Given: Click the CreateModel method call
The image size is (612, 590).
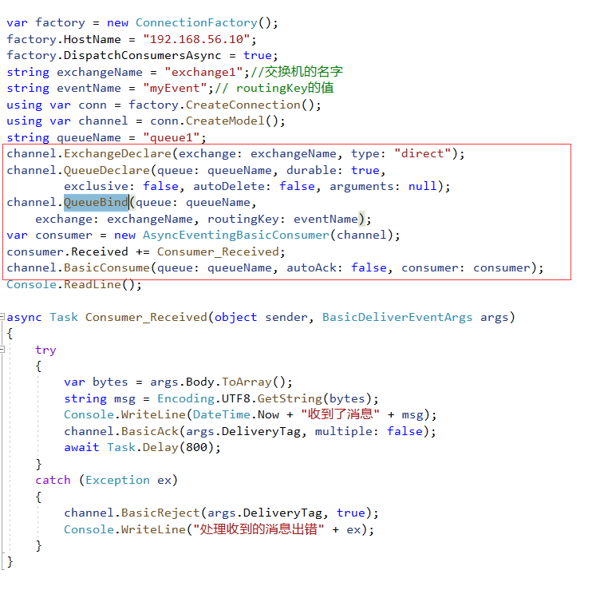Looking at the screenshot, I should pos(225,121).
